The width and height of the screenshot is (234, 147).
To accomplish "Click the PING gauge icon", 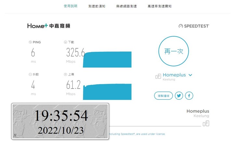I will pos(30,42).
